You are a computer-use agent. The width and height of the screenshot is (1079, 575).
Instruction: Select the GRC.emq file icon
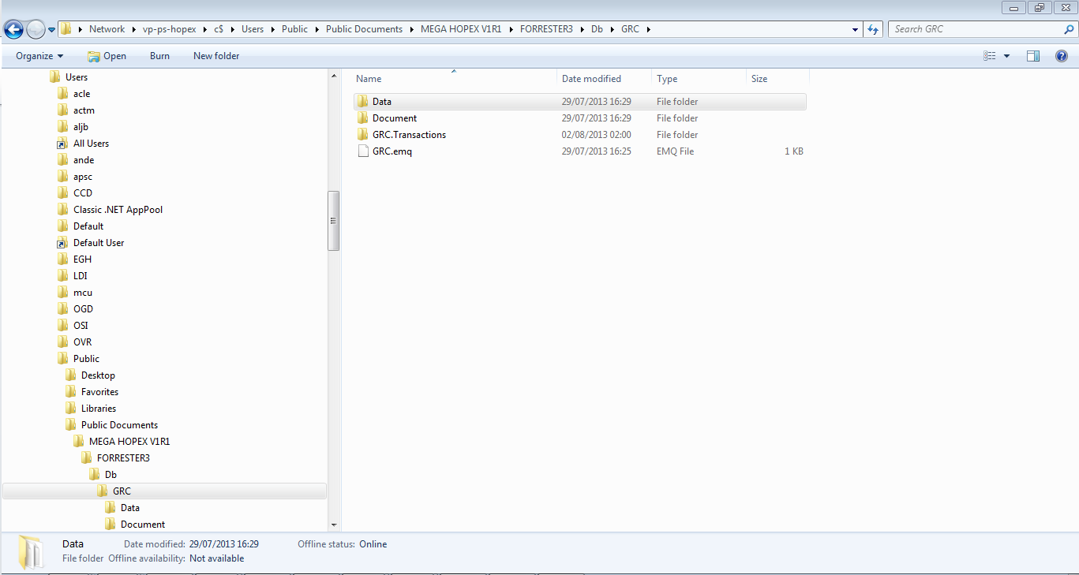tap(362, 151)
